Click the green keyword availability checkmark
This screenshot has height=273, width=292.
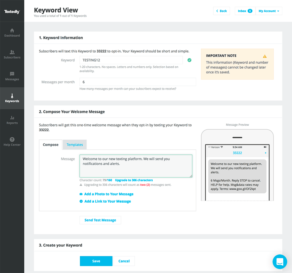point(189,60)
